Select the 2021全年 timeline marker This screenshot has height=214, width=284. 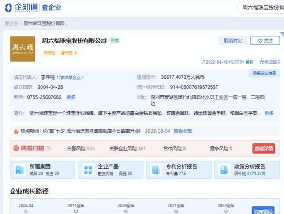coord(176,211)
